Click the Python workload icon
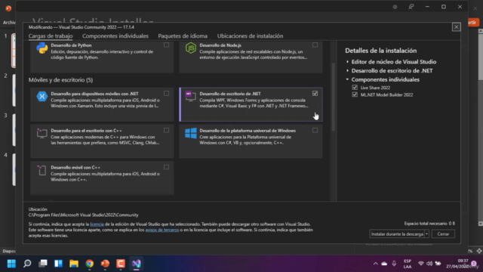Image resolution: width=483 pixels, height=272 pixels. click(x=42, y=48)
